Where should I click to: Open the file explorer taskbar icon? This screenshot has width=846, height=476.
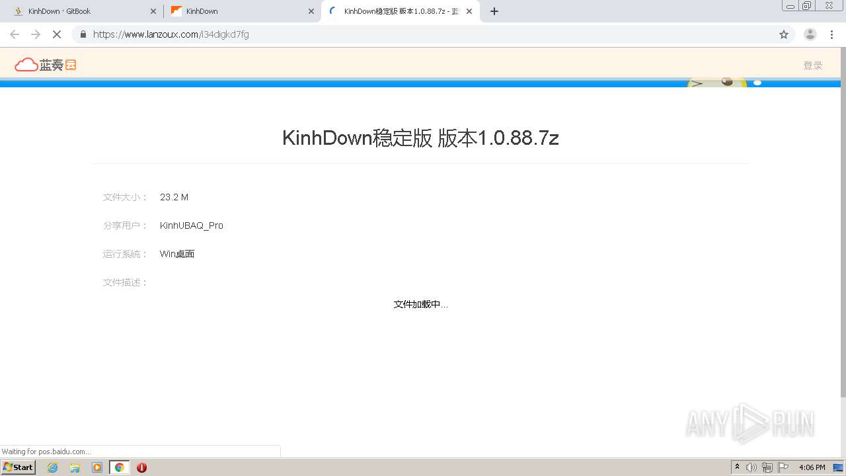(x=75, y=467)
